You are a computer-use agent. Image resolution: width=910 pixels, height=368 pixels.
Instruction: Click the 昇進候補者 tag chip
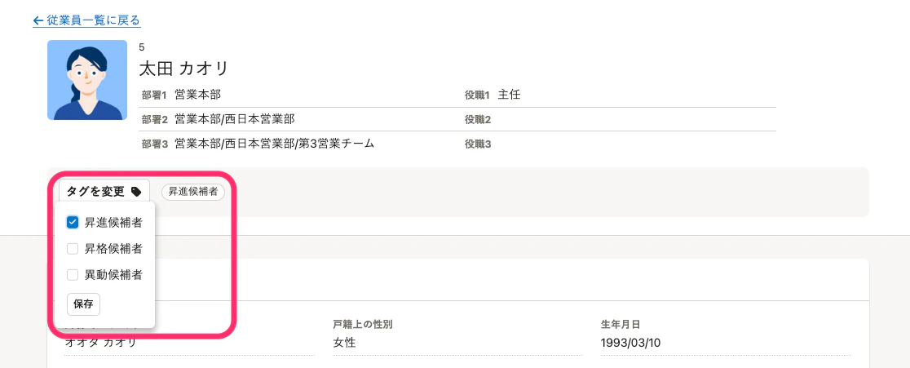coord(193,192)
